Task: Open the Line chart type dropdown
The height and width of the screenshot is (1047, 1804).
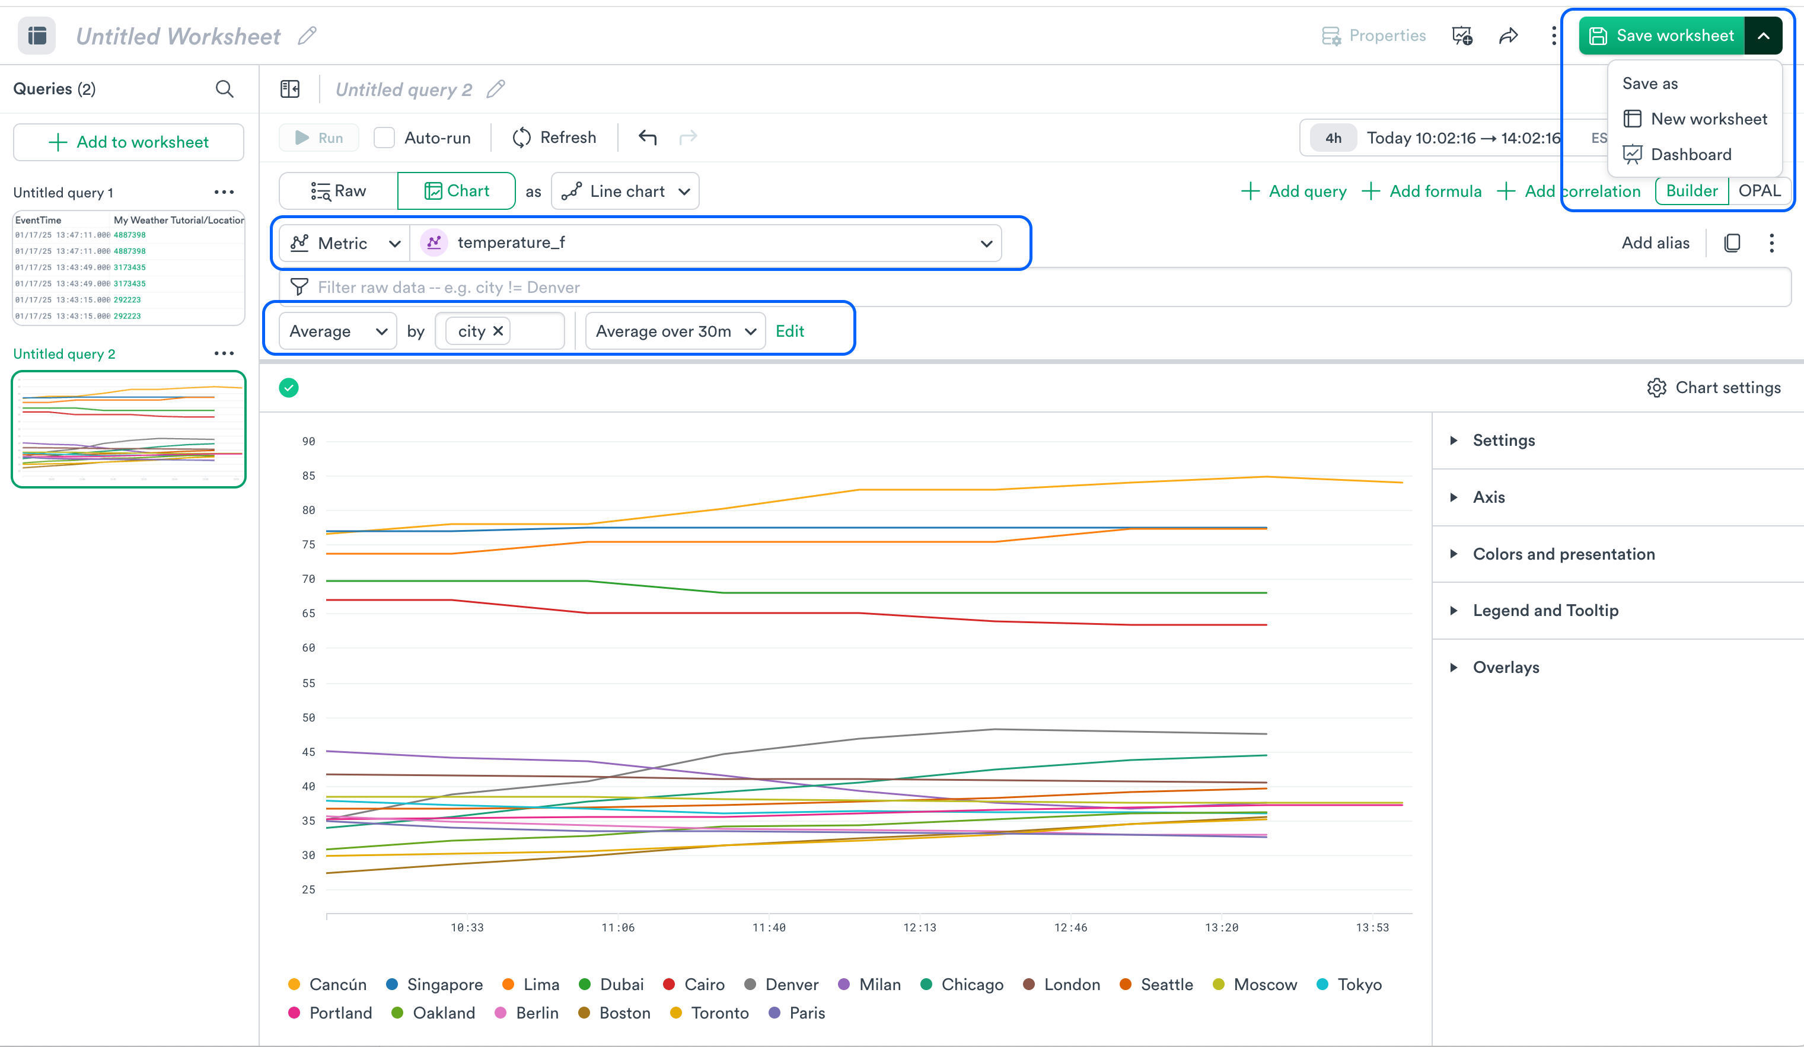Action: coord(625,191)
